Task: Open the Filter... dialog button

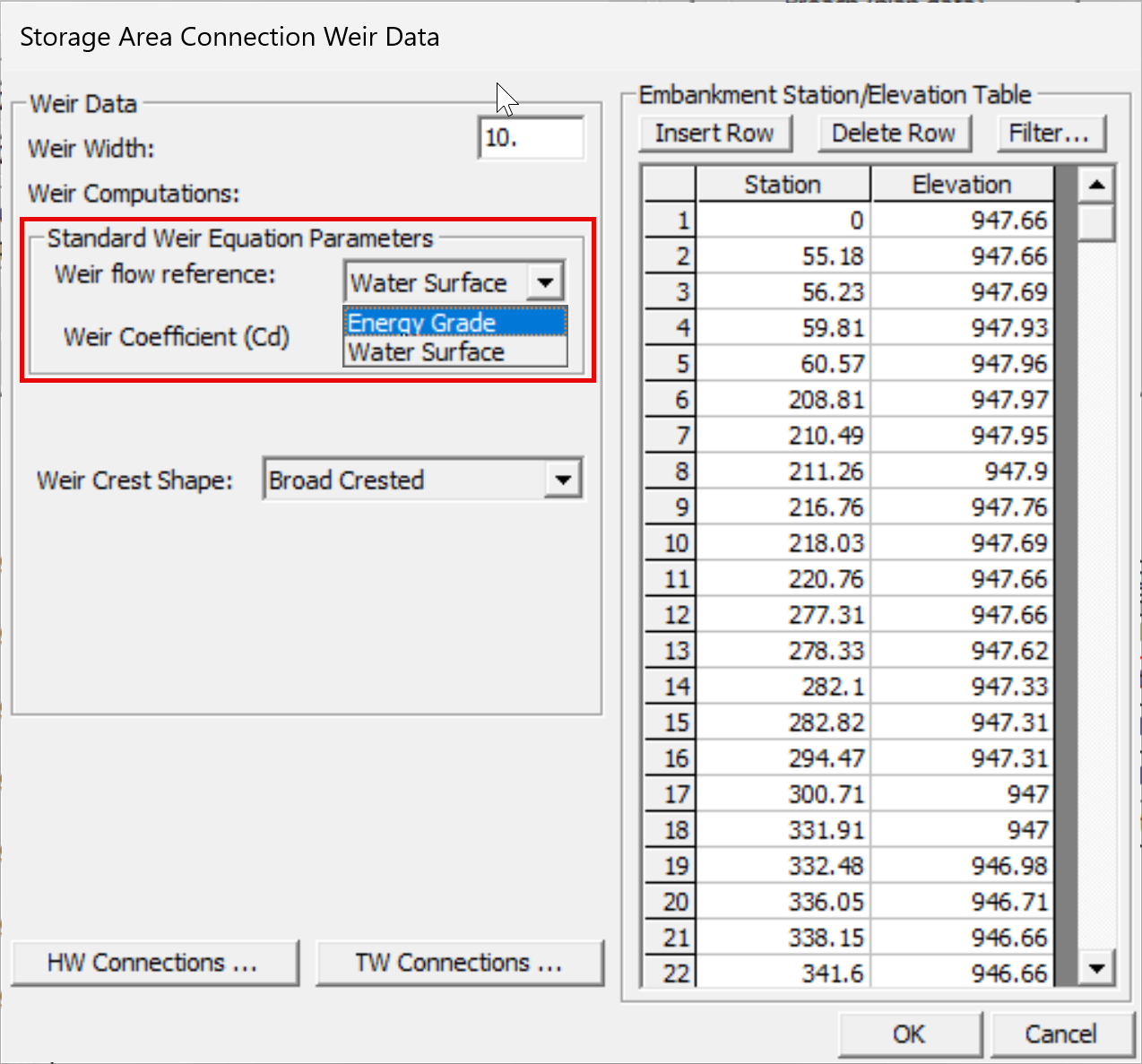Action: pyautogui.click(x=1051, y=134)
